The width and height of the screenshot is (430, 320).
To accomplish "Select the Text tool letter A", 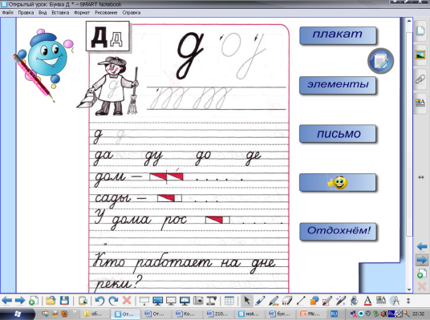I will [367, 301].
